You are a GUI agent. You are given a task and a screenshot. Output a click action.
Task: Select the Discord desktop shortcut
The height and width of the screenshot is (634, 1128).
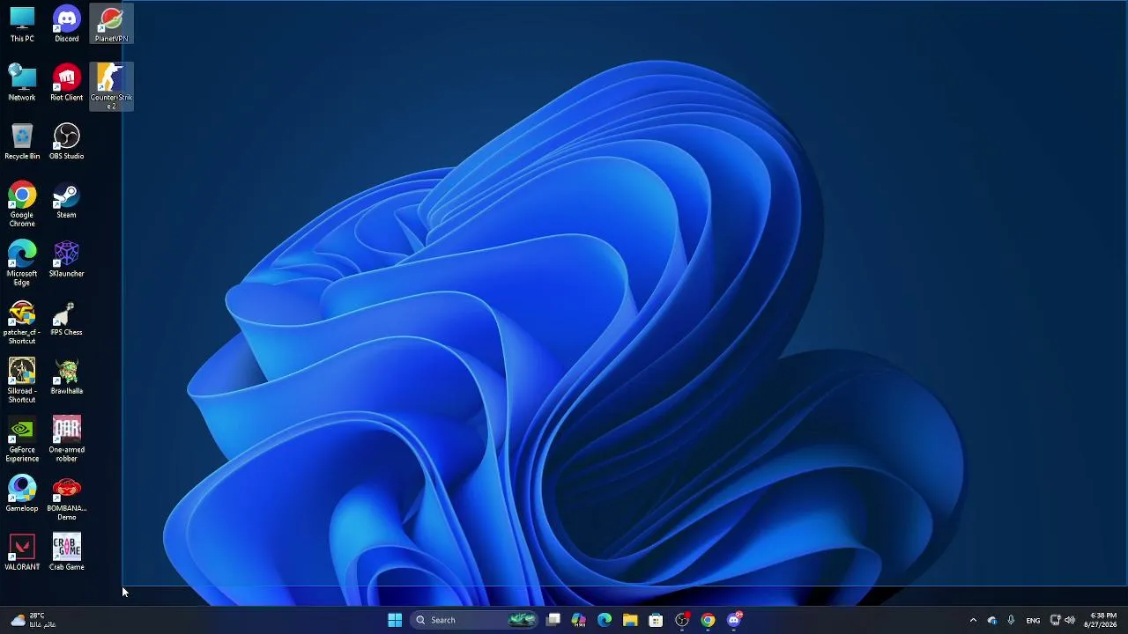66,25
